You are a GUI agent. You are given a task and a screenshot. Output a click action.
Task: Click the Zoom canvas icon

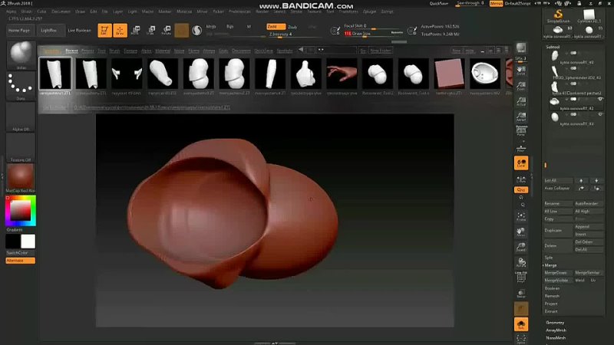[x=521, y=86]
